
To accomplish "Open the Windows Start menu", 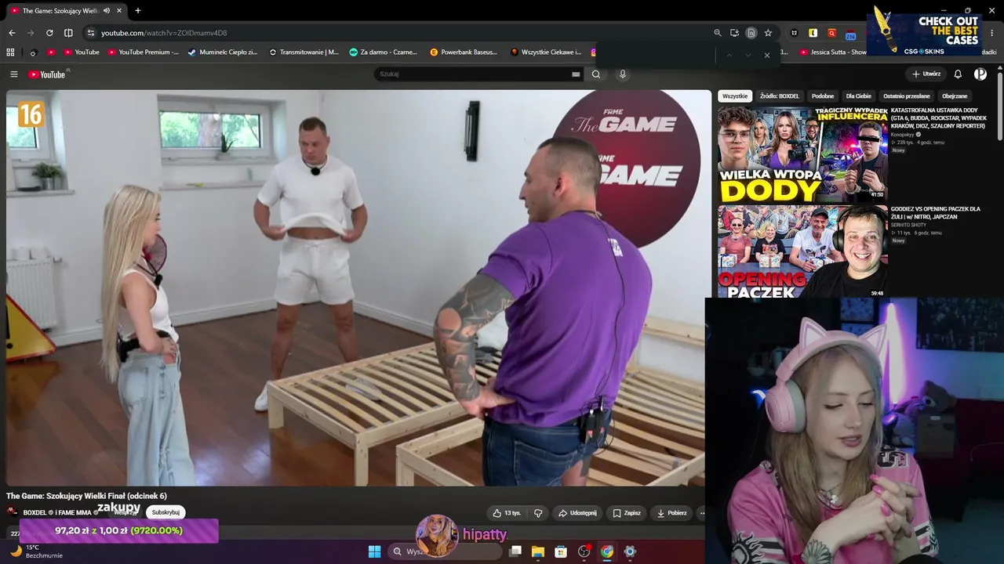I will (374, 551).
